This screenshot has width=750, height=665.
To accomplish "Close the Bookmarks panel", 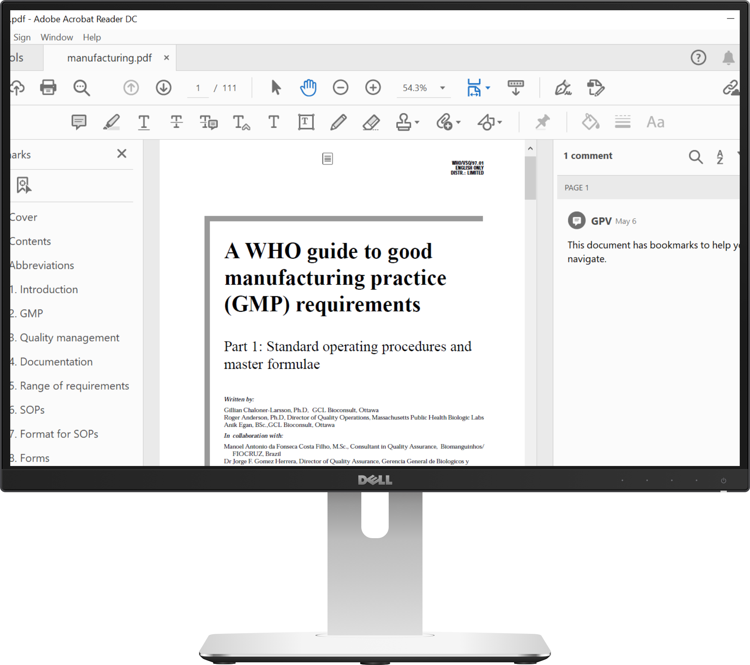I will (122, 154).
